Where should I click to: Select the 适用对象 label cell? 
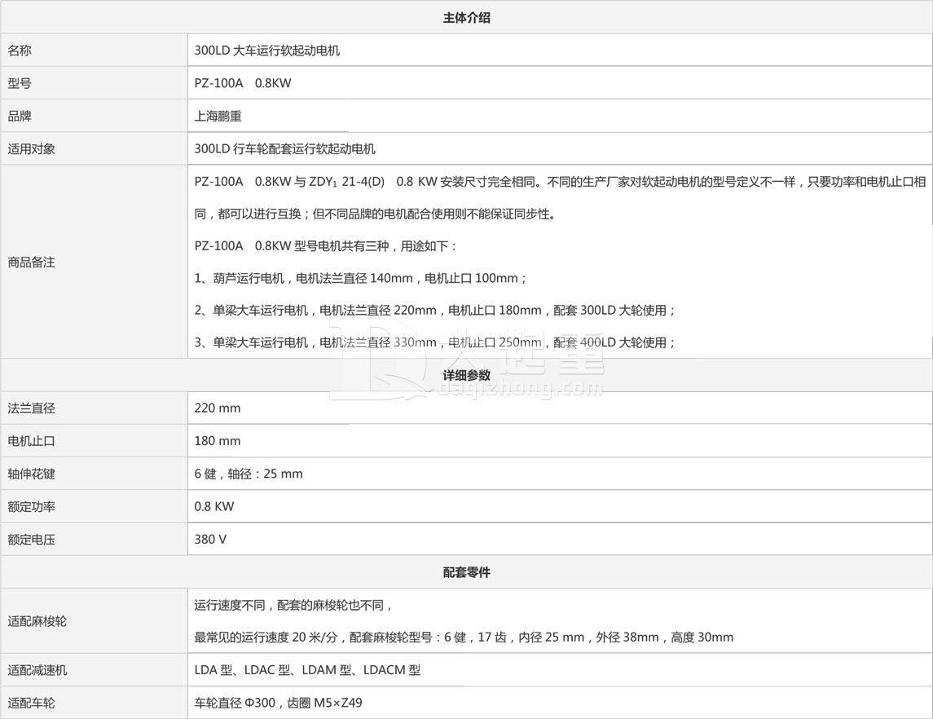tap(94, 149)
